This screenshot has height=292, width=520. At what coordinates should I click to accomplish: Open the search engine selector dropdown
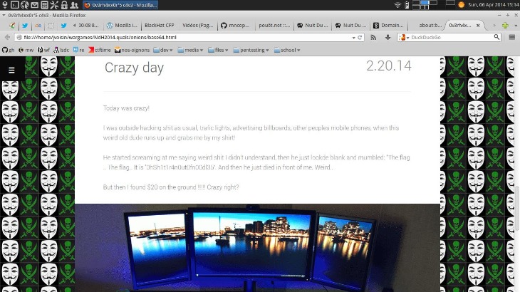[x=405, y=38]
